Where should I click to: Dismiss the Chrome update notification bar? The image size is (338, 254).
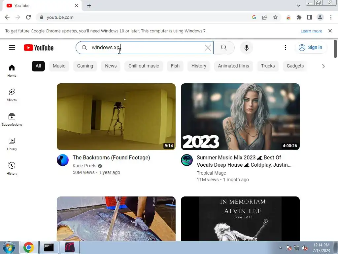tap(330, 31)
